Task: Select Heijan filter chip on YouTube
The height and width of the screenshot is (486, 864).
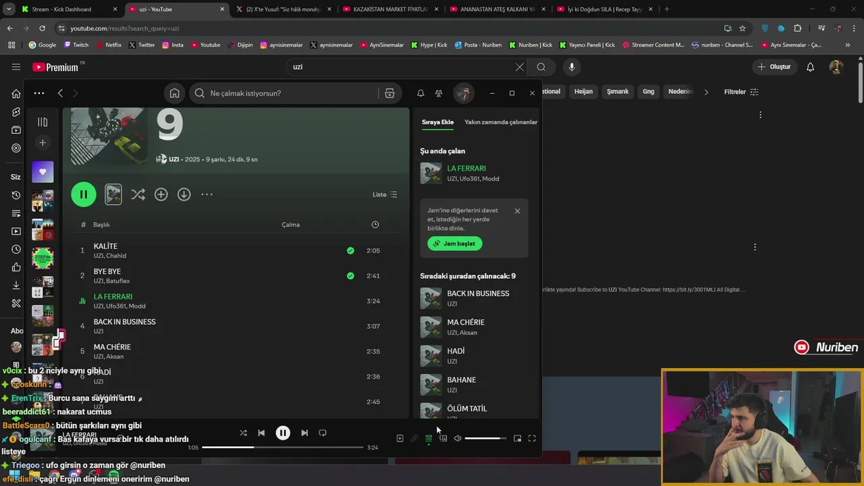Action: tap(583, 92)
